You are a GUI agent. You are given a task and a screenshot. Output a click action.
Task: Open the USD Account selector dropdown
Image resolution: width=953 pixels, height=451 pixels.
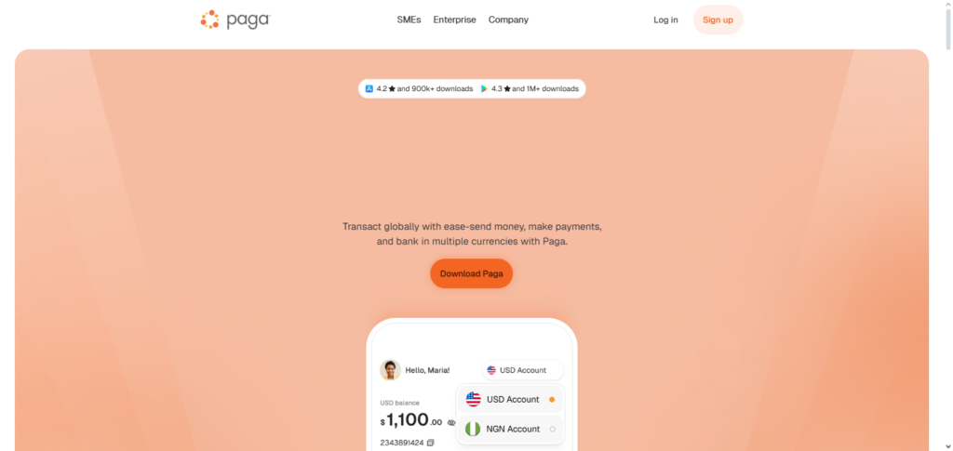click(x=523, y=370)
